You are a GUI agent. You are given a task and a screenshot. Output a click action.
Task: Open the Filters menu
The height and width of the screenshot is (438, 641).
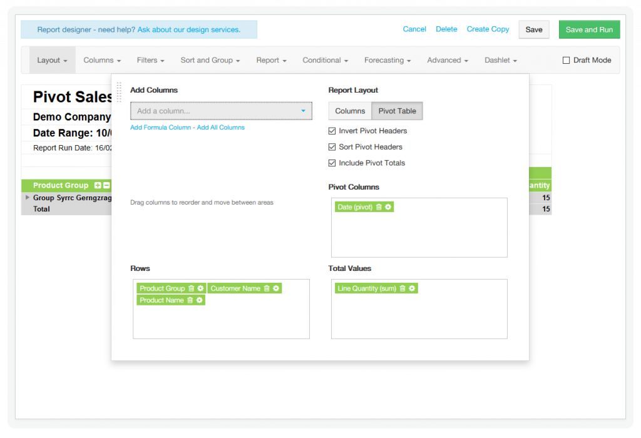[x=150, y=60]
